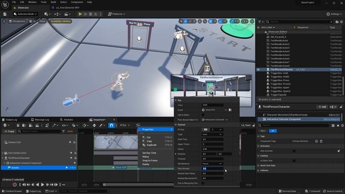
Task: Click the Outliner filter icon
Action: [260, 22]
